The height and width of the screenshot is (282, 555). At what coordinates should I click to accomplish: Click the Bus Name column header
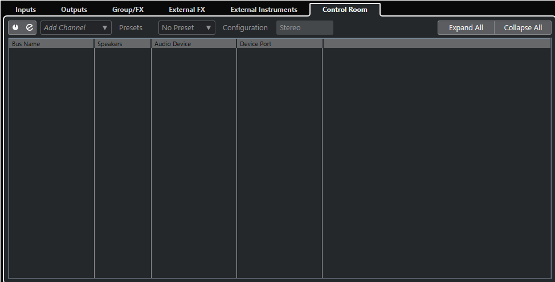[x=51, y=44]
